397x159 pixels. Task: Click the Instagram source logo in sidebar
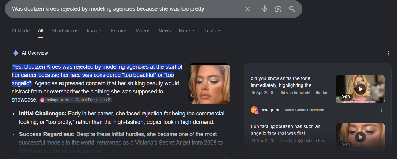click(254, 110)
